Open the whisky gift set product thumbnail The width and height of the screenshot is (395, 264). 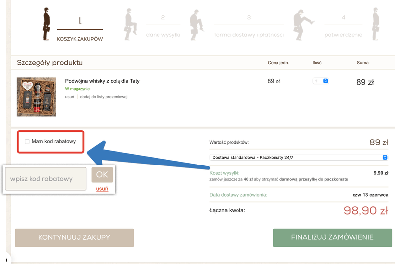(36, 97)
